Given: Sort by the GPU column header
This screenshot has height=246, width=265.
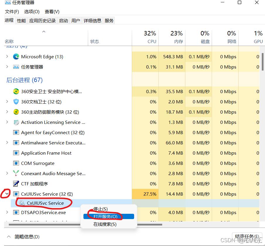Looking at the screenshot, I should 252,37.
